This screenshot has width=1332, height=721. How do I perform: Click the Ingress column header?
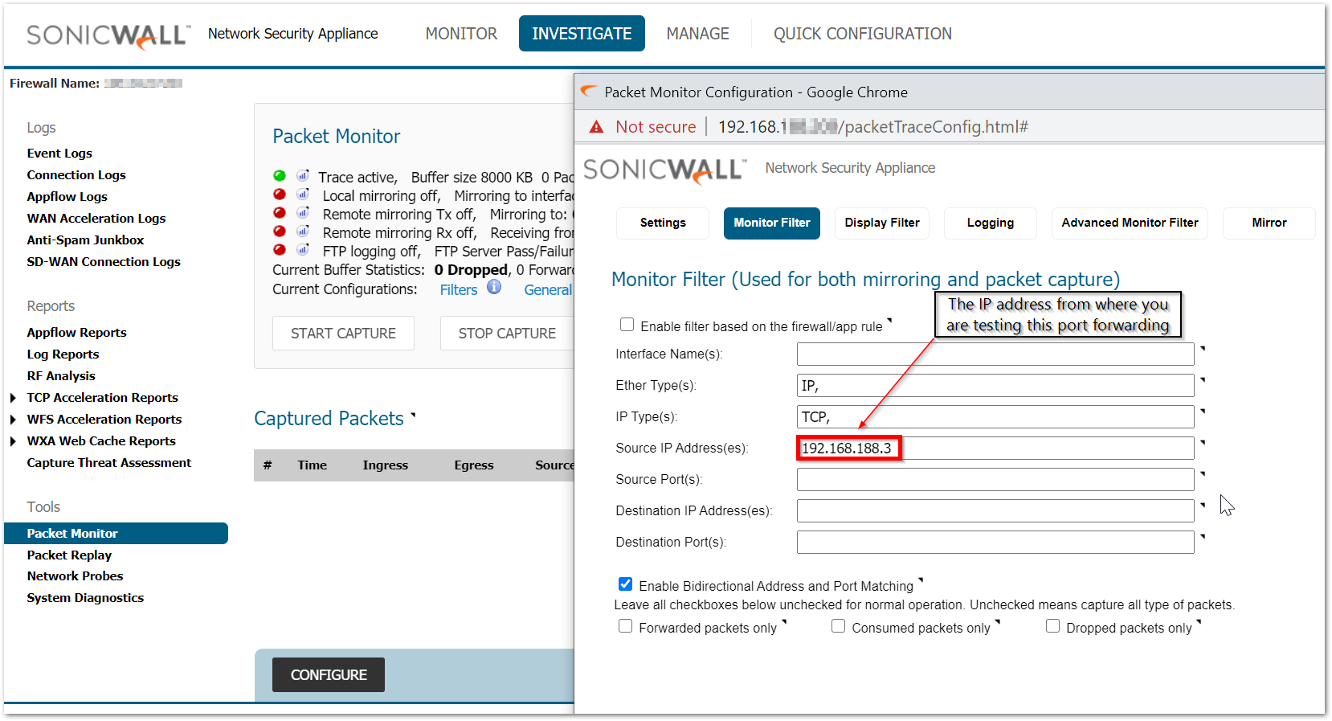click(x=386, y=465)
